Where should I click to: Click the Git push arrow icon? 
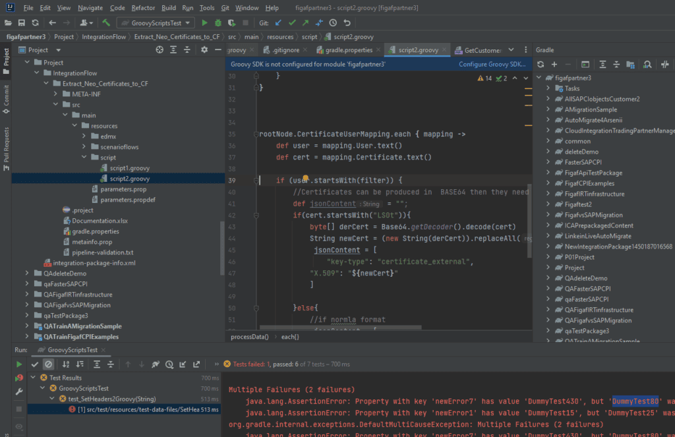point(306,23)
